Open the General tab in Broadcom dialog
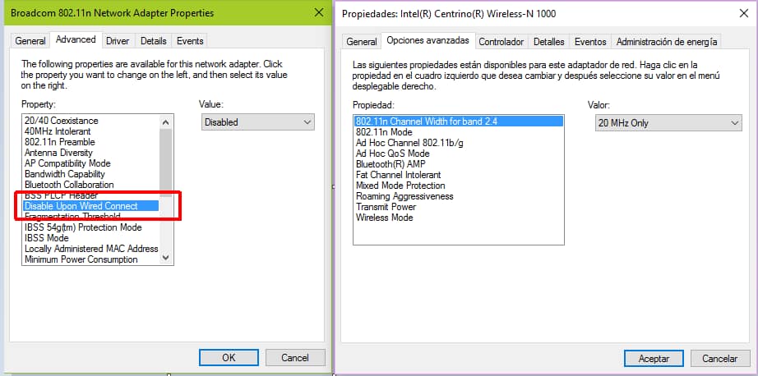Viewport: 758px width, 376px height. click(30, 40)
